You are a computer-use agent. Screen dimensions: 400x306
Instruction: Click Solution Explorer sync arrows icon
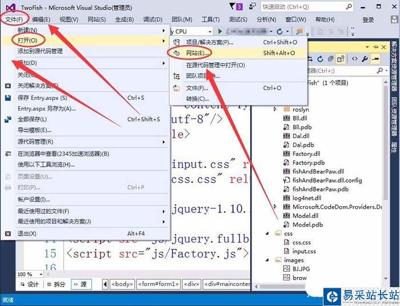pyautogui.click(x=310, y=59)
